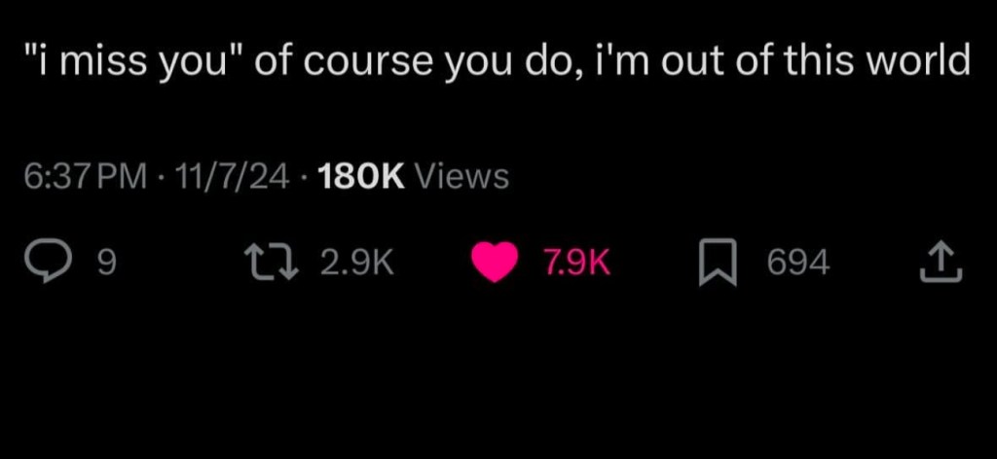This screenshot has height=459, width=997.
Task: Unlike the tweet via the pink heart
Action: click(x=495, y=261)
